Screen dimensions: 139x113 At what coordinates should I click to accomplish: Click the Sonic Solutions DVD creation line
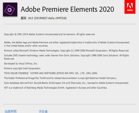coord(67,57)
